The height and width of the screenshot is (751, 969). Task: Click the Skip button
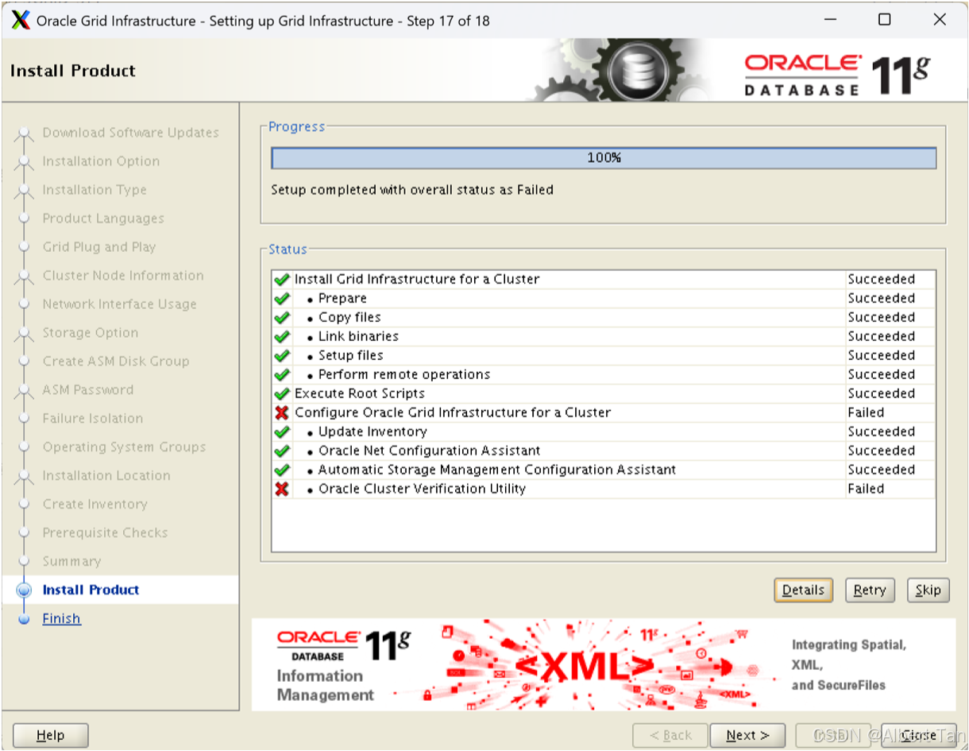coord(928,590)
